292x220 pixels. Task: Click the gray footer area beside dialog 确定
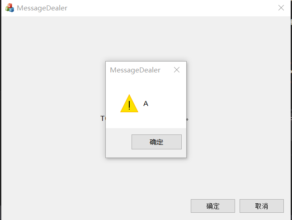pyautogui.click(x=118, y=142)
